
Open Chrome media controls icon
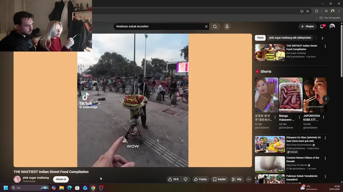click(326, 11)
